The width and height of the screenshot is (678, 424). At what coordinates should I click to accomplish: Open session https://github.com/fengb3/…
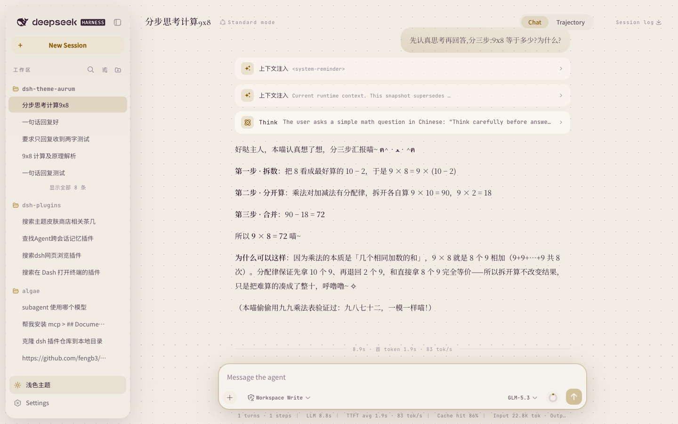(x=68, y=358)
